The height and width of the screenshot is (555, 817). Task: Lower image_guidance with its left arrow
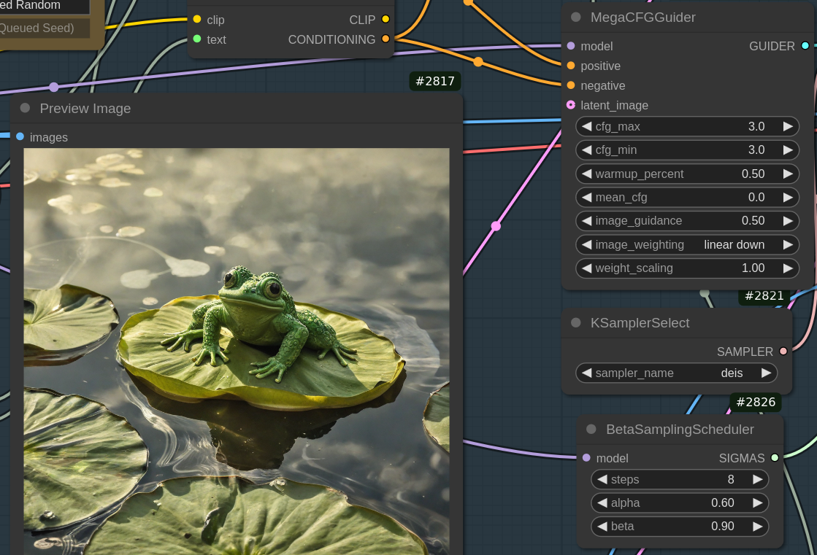(587, 221)
